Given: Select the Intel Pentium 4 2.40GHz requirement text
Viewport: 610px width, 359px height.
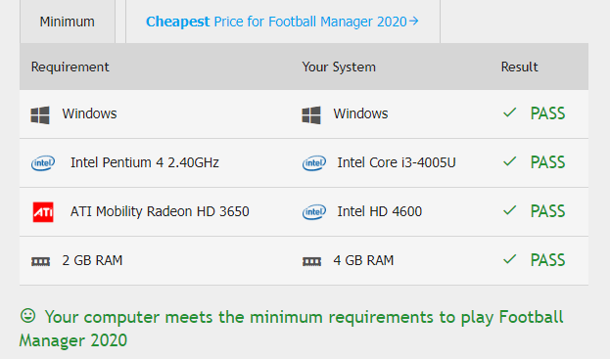Looking at the screenshot, I should (145, 162).
